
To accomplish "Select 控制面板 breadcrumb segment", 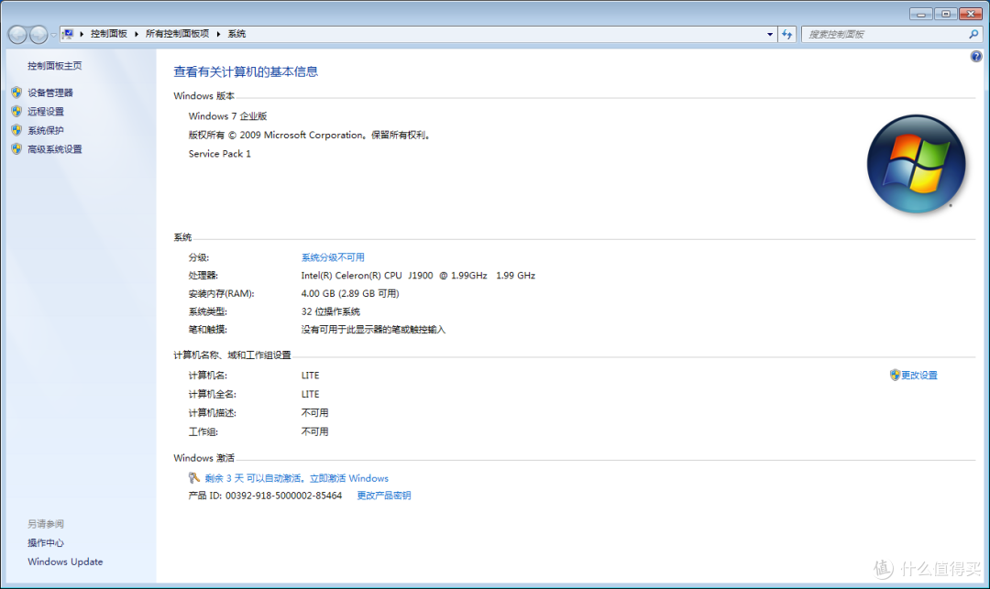I will [x=108, y=34].
